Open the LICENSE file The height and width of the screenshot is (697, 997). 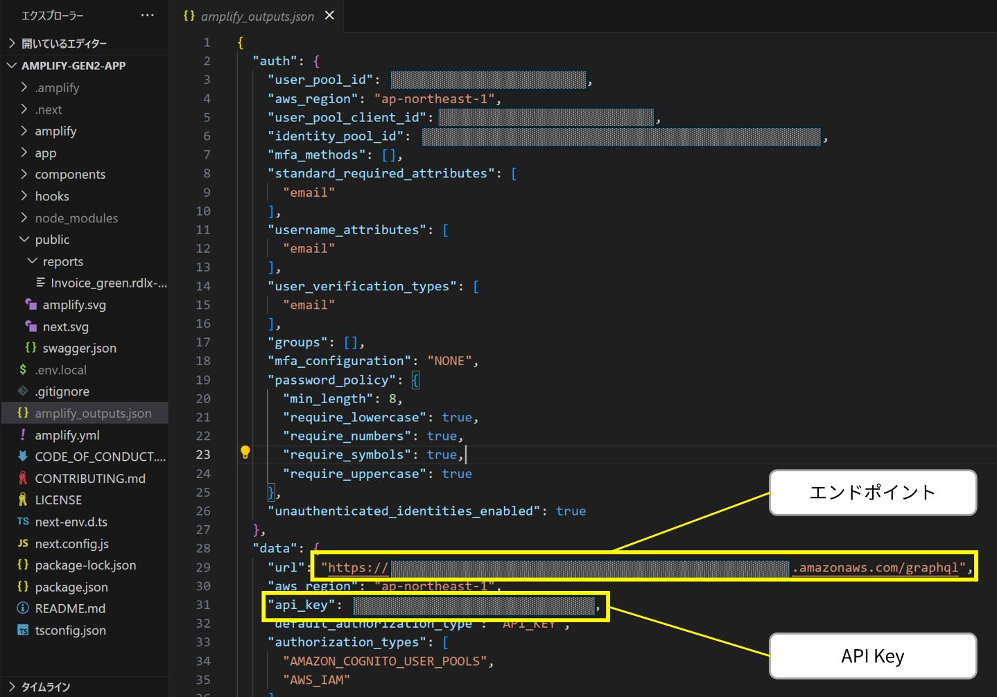(58, 500)
